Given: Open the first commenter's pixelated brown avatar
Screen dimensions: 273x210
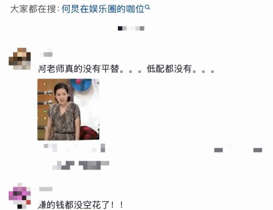Looking at the screenshot, I should click(20, 59).
